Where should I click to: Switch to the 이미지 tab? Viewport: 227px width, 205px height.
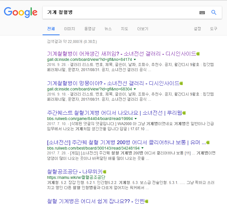[70, 29]
